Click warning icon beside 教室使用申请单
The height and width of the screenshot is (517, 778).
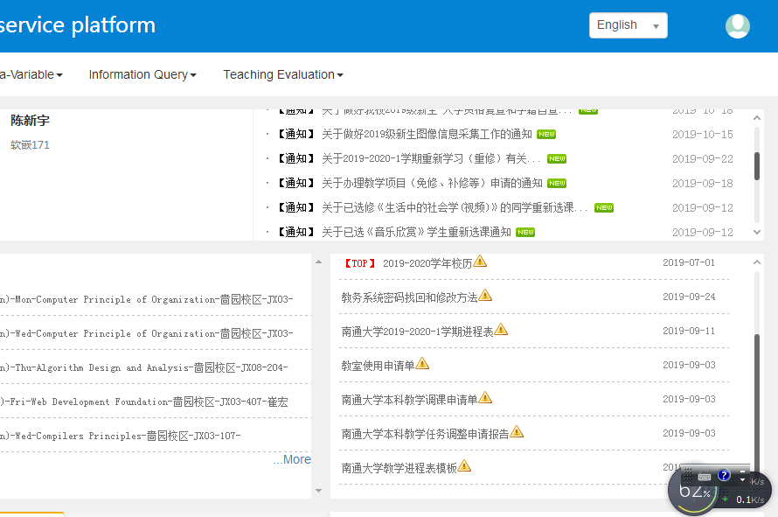click(422, 363)
